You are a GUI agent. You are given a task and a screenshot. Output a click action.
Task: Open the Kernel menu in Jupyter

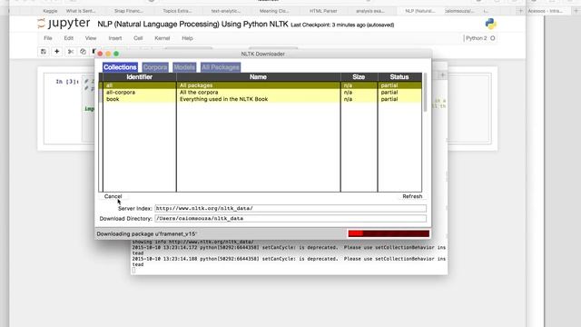162,38
